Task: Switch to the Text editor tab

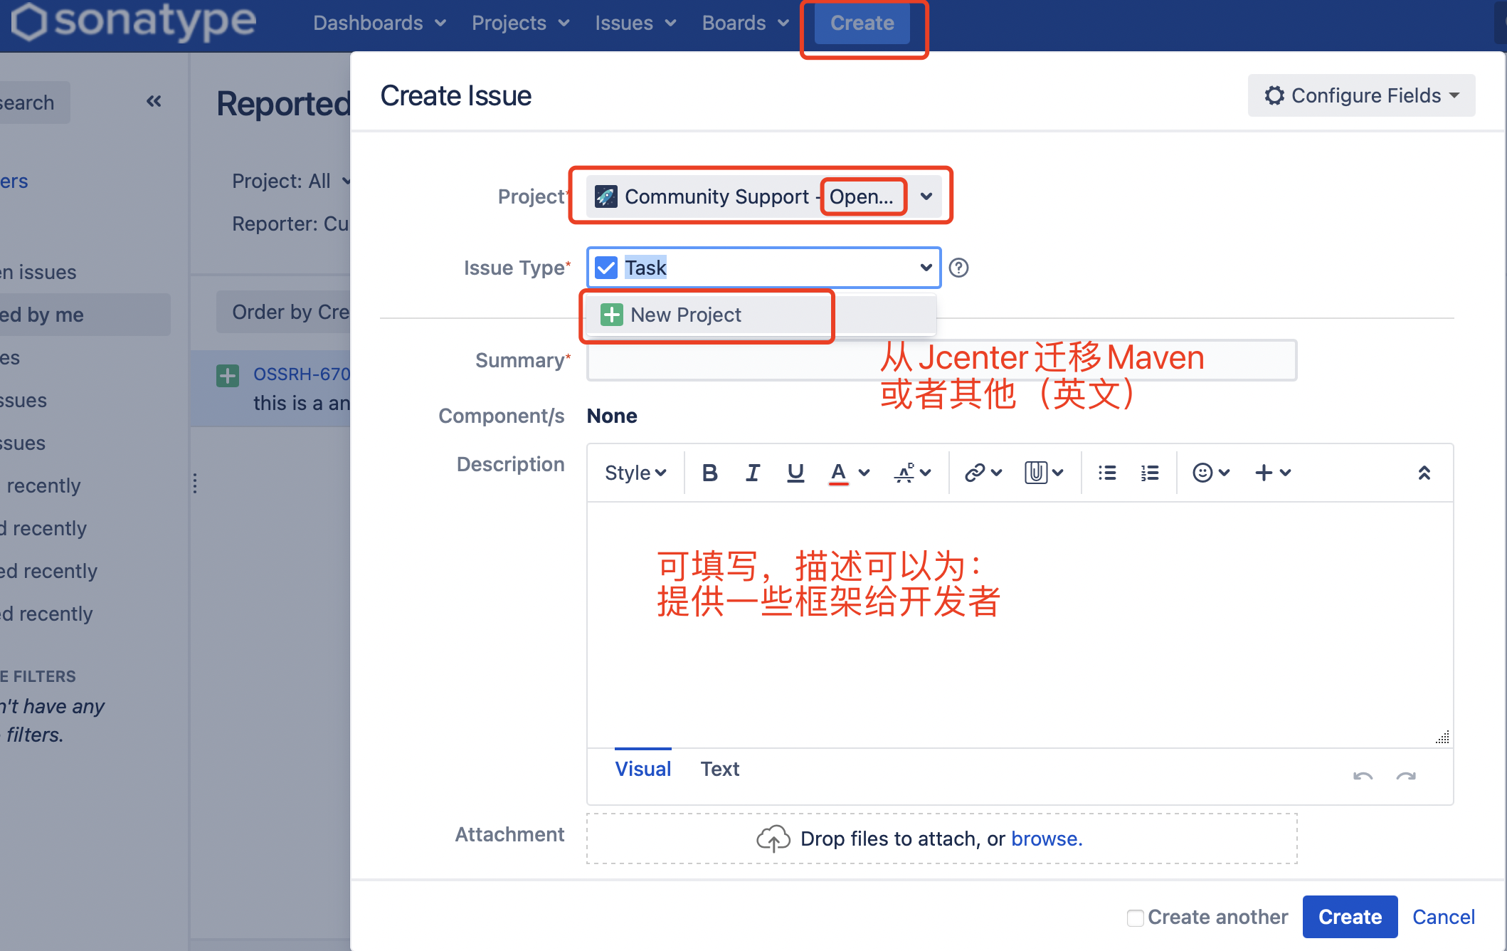Action: [720, 769]
